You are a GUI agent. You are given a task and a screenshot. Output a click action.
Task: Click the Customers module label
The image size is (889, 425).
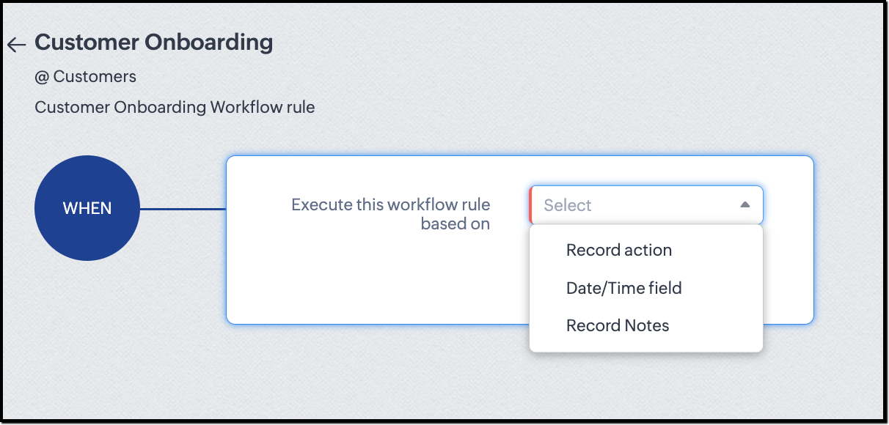click(x=95, y=76)
